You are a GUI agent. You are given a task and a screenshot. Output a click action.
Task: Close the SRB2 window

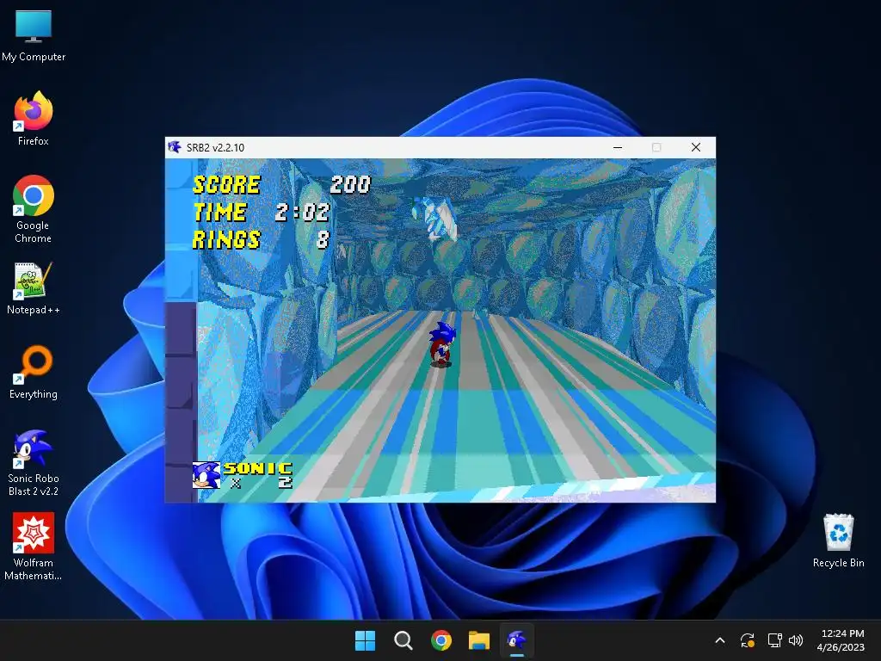click(695, 147)
